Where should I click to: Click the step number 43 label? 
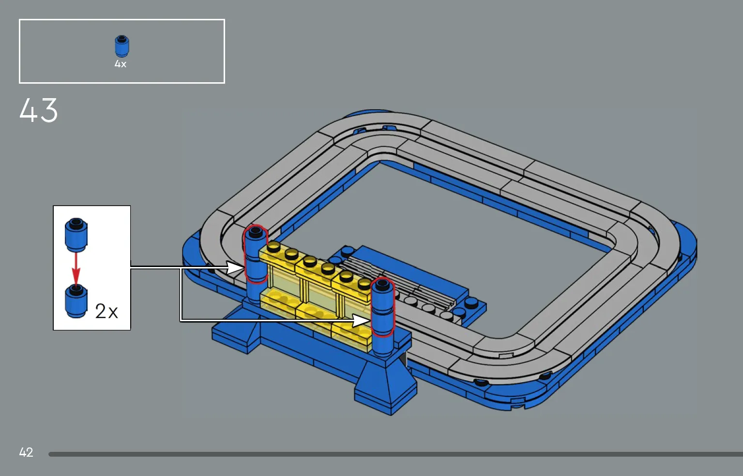tap(39, 110)
